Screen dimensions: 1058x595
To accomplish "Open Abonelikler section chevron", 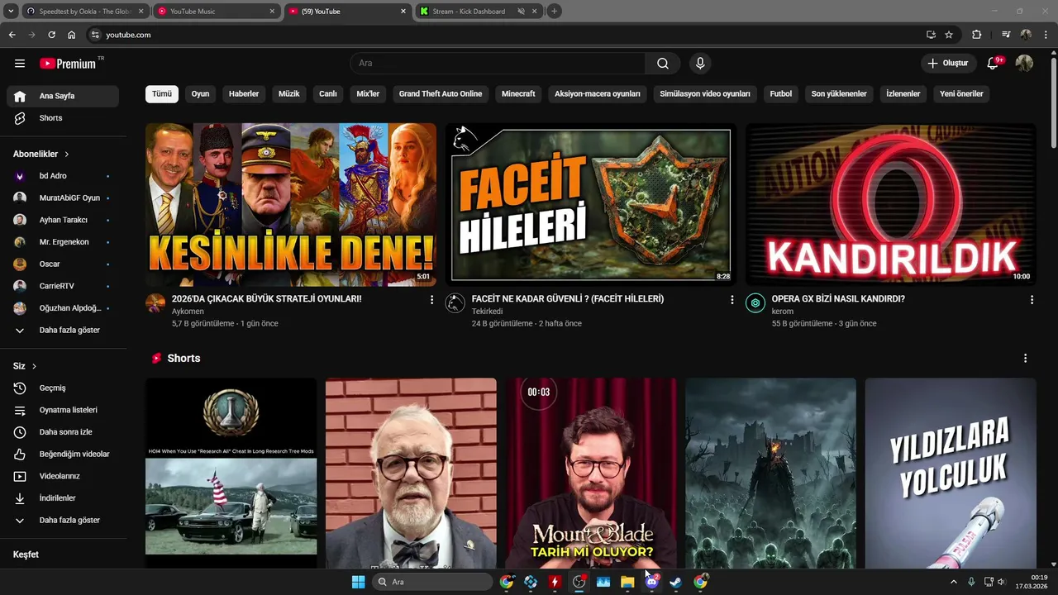I will (67, 155).
